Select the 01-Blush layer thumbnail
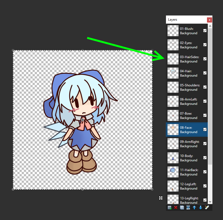This screenshot has height=220, width=223. [173, 31]
